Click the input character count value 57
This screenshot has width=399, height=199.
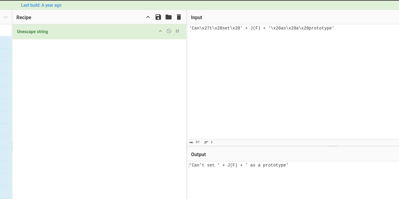(x=198, y=142)
